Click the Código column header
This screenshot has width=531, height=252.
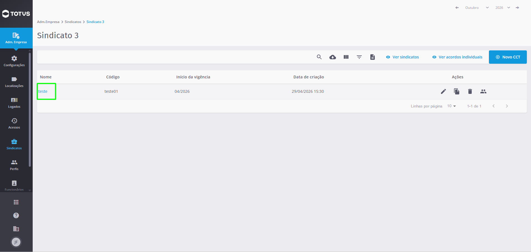(x=113, y=77)
